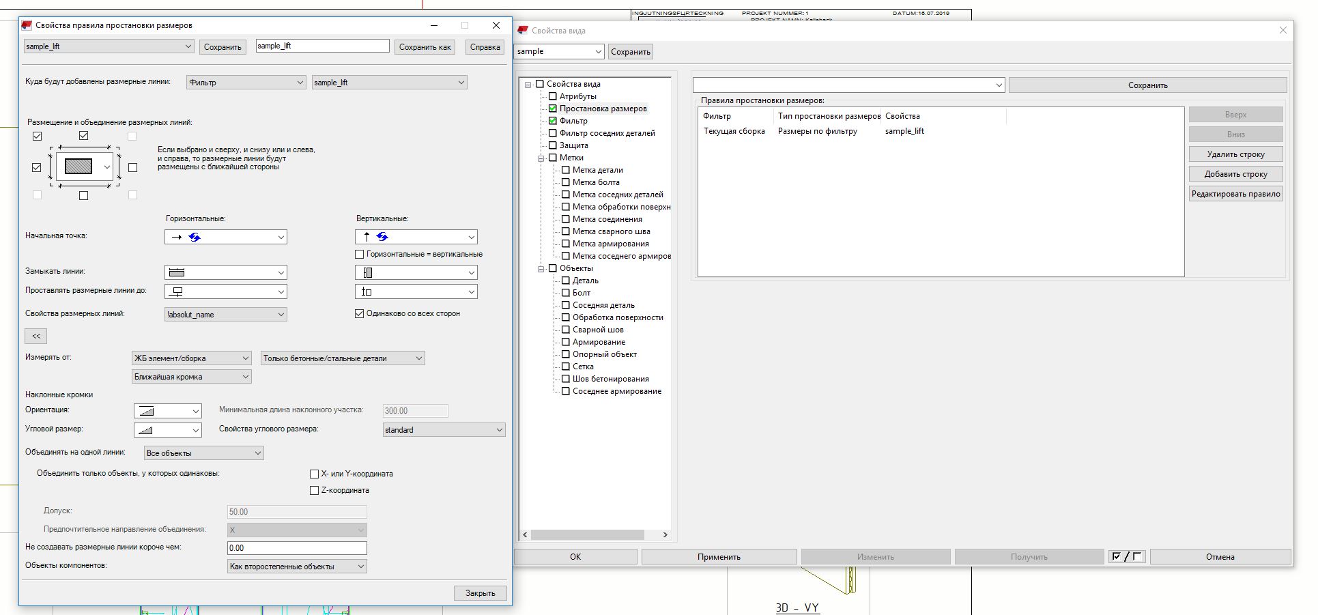
Task: Open horizontal closing lines icon dropdown
Action: 225,272
